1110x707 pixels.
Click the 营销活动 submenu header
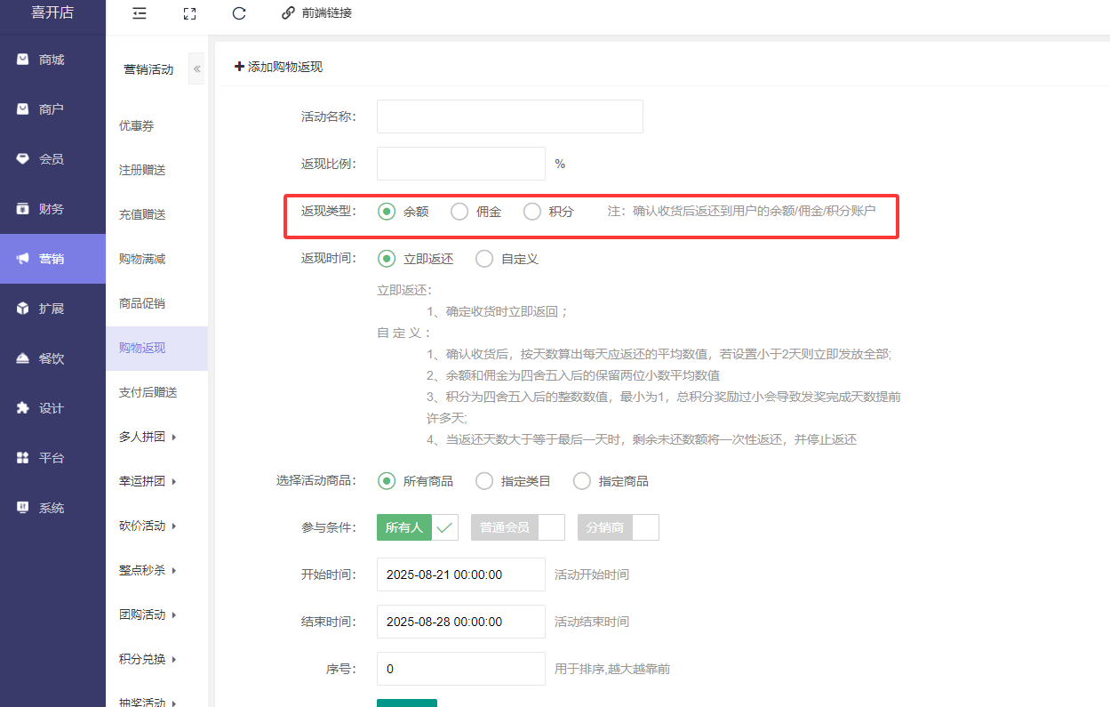(x=148, y=69)
